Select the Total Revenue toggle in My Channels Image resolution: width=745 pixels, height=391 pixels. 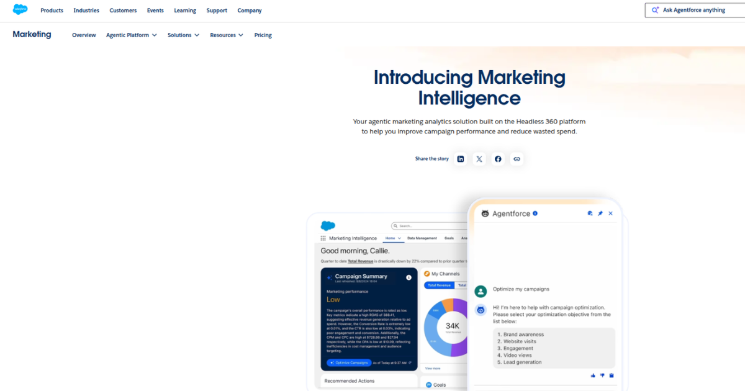[440, 285]
